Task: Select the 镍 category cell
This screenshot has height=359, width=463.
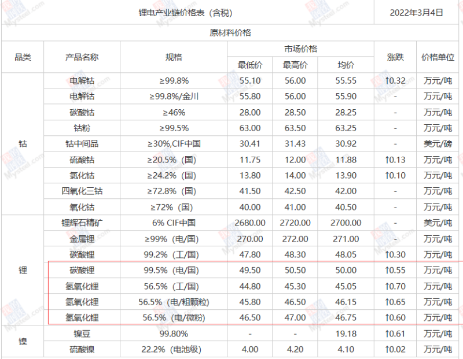Action: click(x=23, y=341)
